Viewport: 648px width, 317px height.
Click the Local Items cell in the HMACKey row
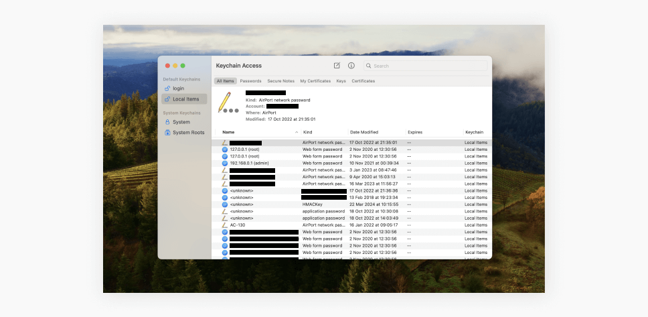tap(476, 204)
